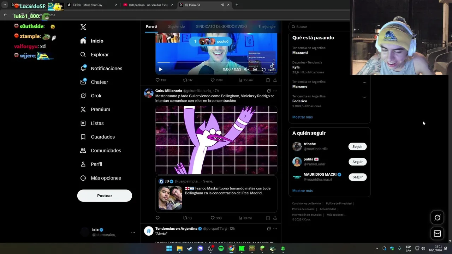Follow pabla with Seguir button
This screenshot has width=452, height=254.
click(357, 162)
